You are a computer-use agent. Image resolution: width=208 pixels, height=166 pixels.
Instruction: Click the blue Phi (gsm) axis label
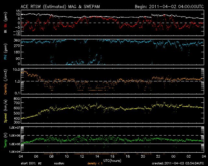(x=6, y=52)
